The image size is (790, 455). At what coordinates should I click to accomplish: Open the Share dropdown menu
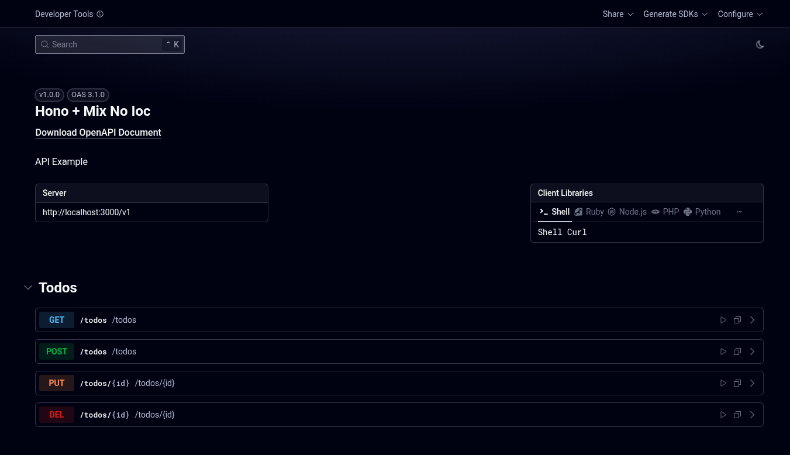pyautogui.click(x=617, y=14)
